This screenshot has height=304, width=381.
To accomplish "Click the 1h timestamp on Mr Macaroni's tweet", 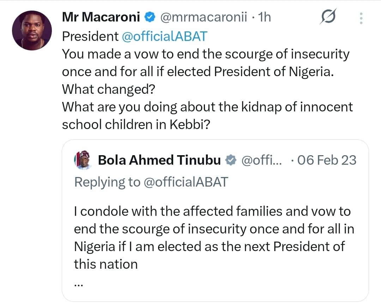I will tap(265, 17).
